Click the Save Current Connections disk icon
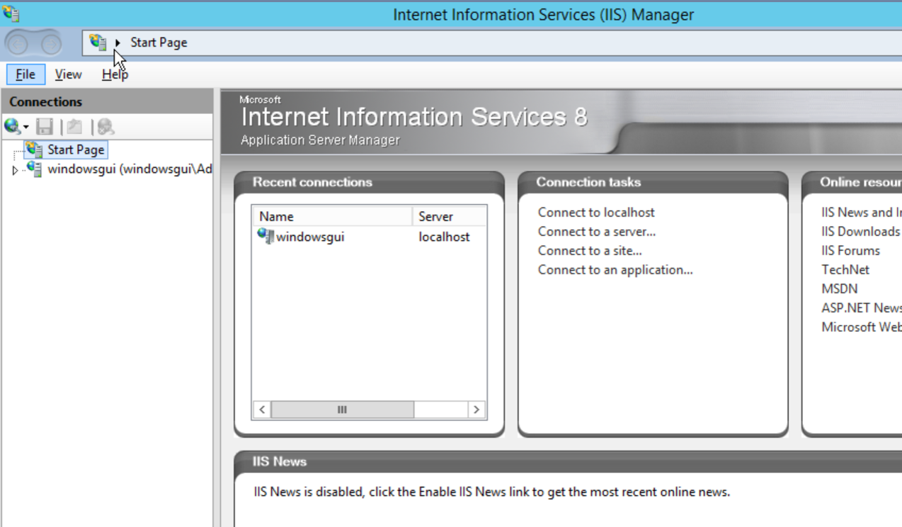The image size is (902, 527). click(x=45, y=127)
